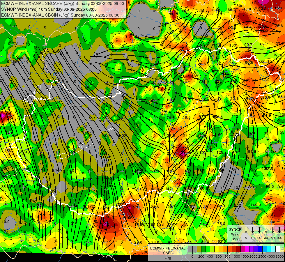This screenshot has width=285, height=262.
Task: Click the map value 29.6
Action: point(138,242)
